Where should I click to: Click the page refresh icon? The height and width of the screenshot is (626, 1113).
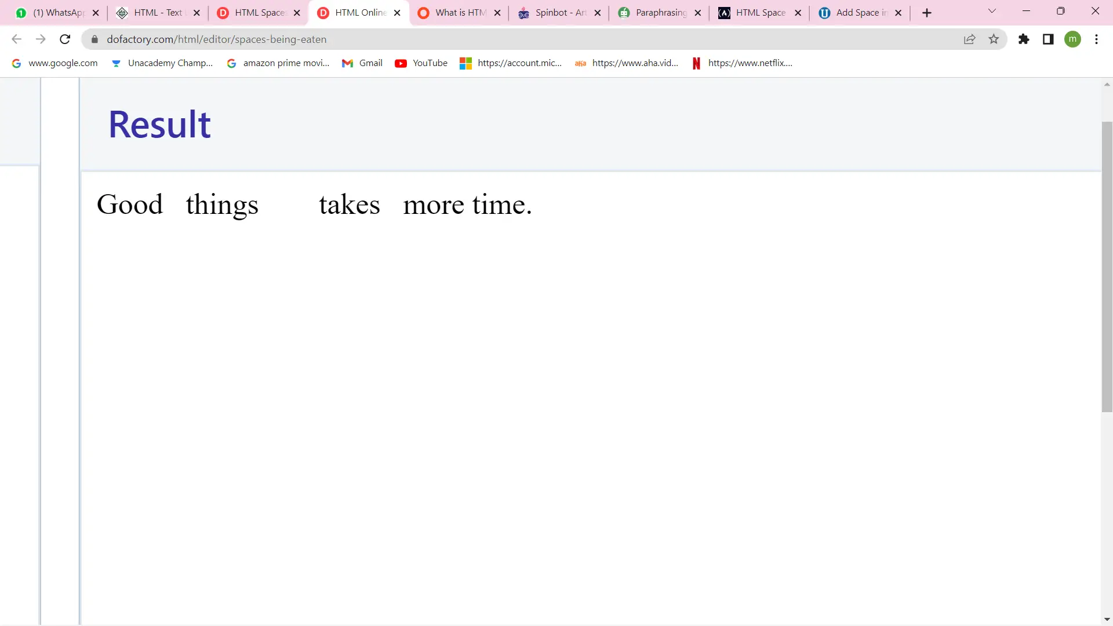click(x=65, y=39)
